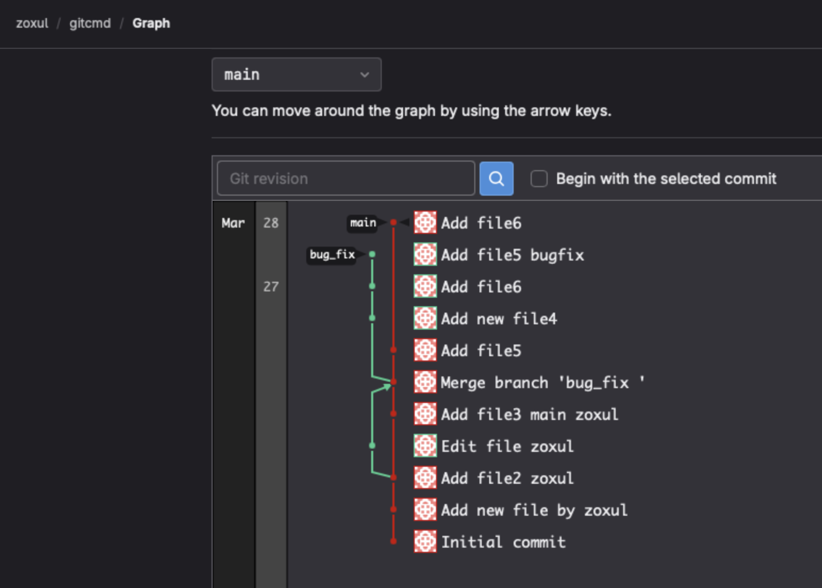Click the red merge commit node

[x=393, y=382]
